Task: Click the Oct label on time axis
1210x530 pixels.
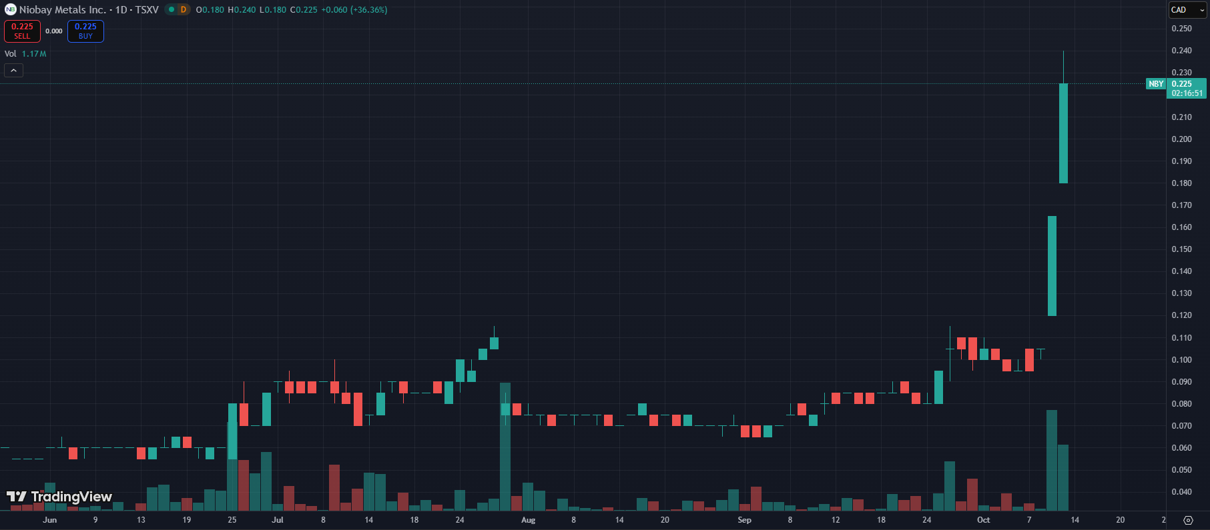Action: [x=983, y=520]
